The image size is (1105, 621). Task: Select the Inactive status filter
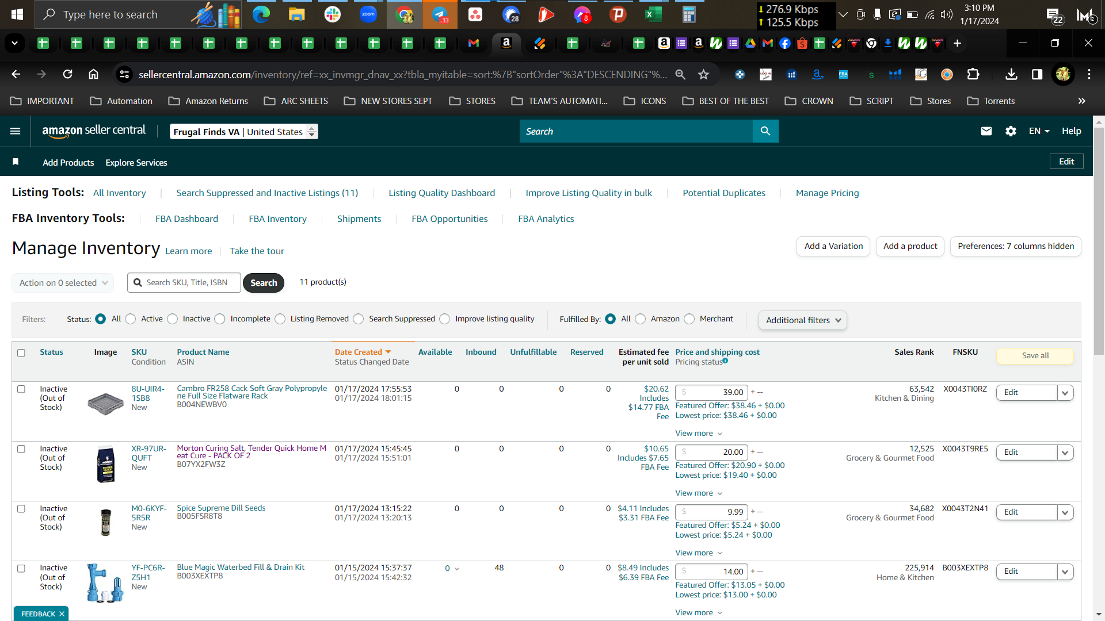click(173, 319)
